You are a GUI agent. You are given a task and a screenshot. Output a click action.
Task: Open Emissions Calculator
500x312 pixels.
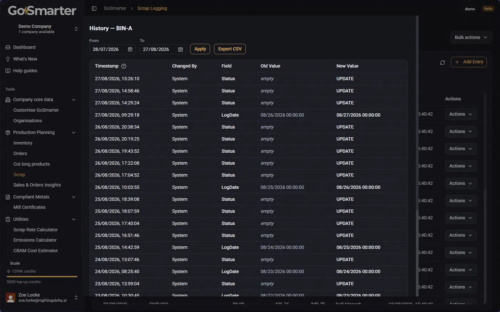pyautogui.click(x=35, y=240)
